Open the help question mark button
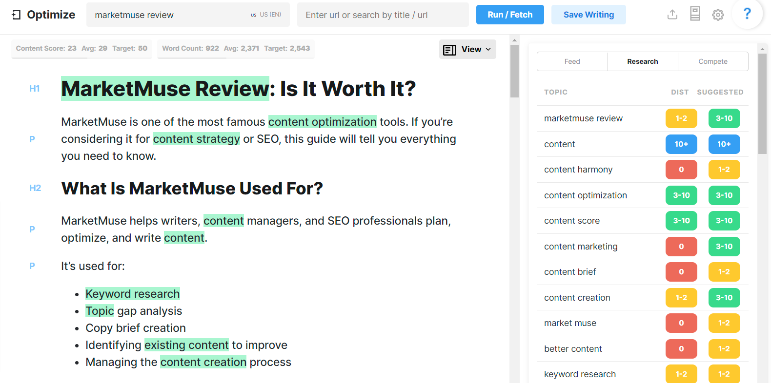Image resolution: width=771 pixels, height=383 pixels. [747, 14]
